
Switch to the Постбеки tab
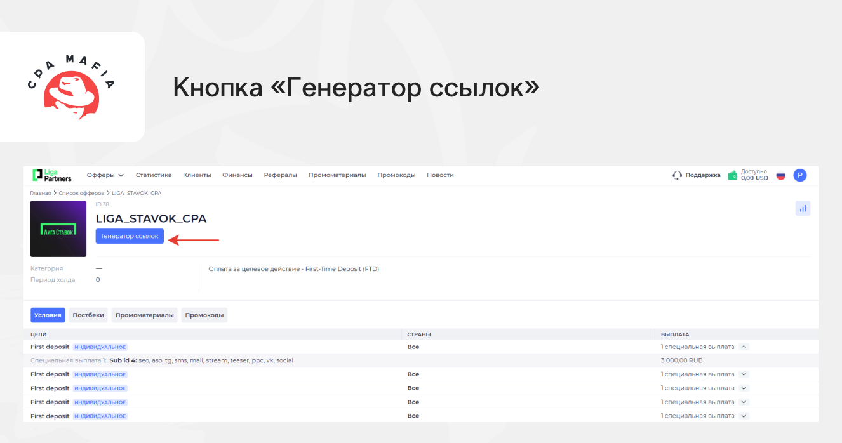[88, 315]
